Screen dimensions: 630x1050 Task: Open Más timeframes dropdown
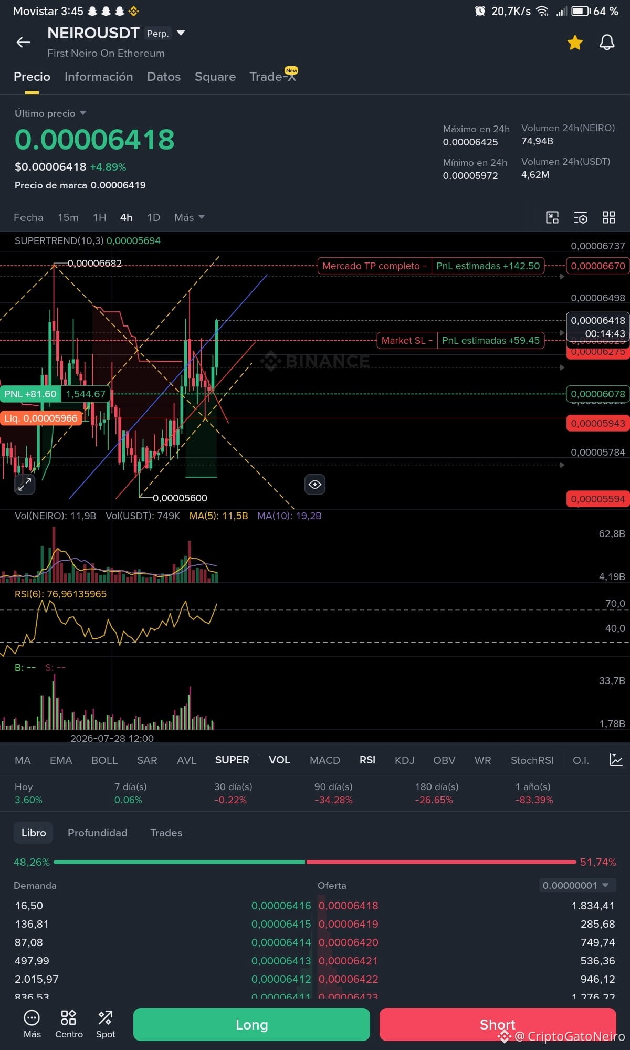pyautogui.click(x=190, y=217)
